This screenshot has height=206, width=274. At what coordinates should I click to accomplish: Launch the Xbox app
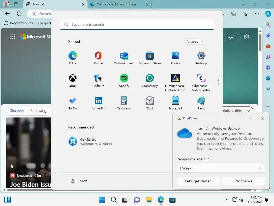click(73, 80)
